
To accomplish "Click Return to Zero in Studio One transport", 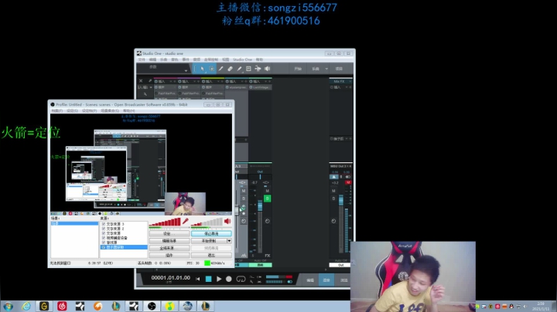I will [198, 279].
